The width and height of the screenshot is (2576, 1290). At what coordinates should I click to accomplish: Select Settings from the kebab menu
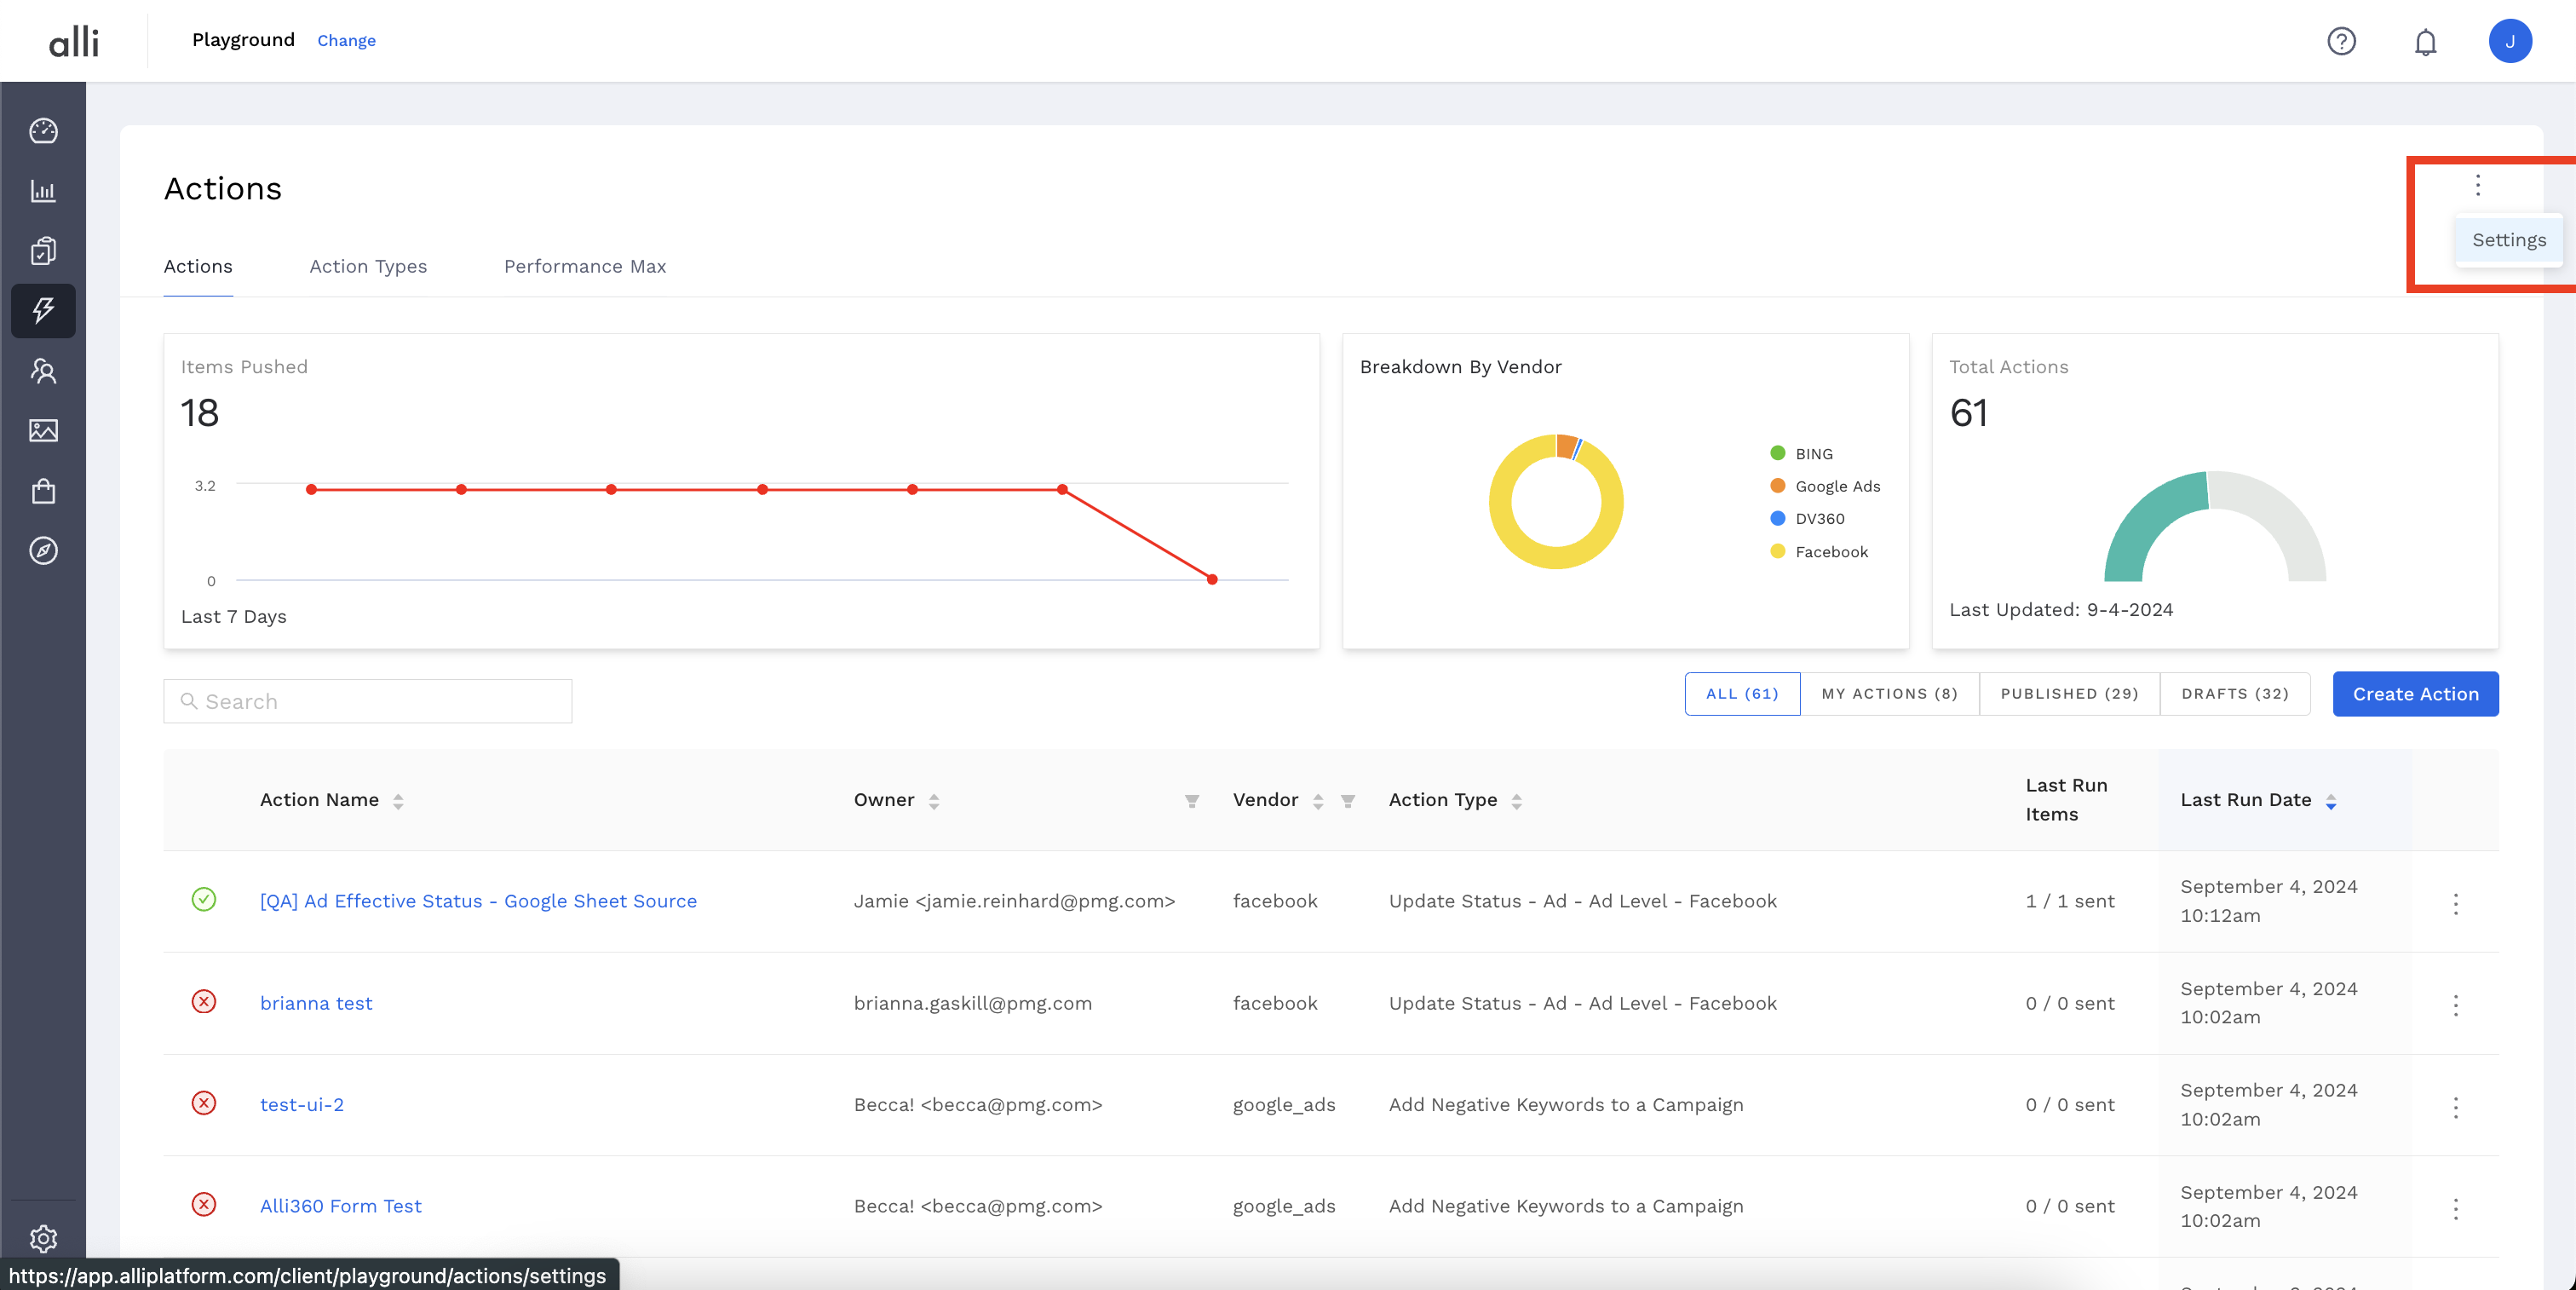click(2508, 240)
